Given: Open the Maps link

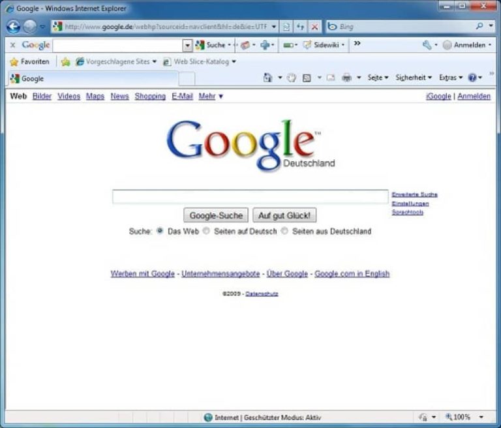Looking at the screenshot, I should [95, 96].
